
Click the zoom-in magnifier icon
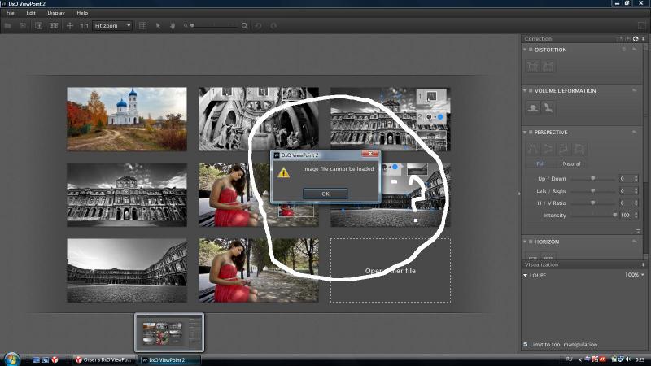click(x=245, y=26)
